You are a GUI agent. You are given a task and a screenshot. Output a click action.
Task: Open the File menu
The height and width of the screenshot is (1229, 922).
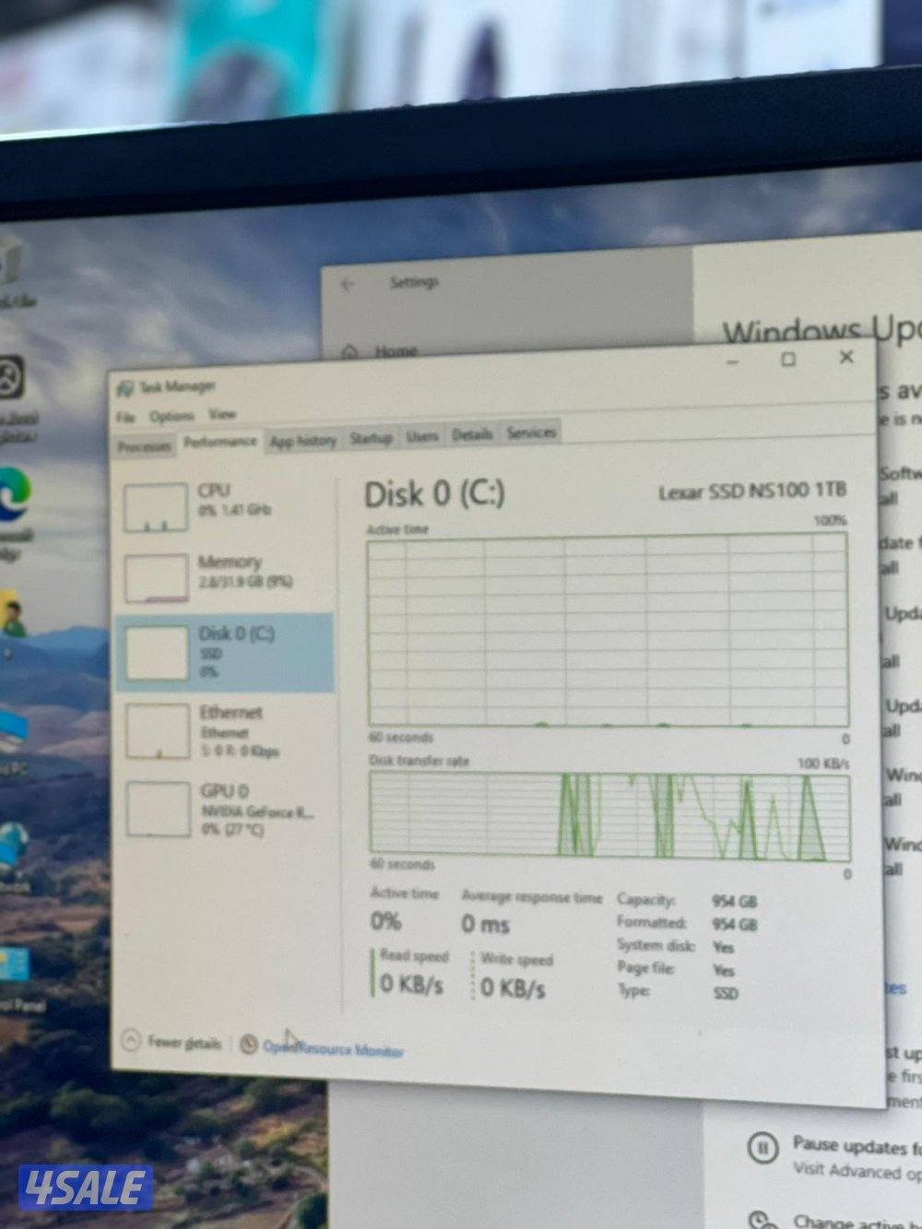(125, 417)
